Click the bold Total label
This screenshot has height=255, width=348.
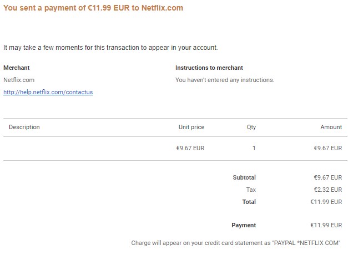point(249,202)
